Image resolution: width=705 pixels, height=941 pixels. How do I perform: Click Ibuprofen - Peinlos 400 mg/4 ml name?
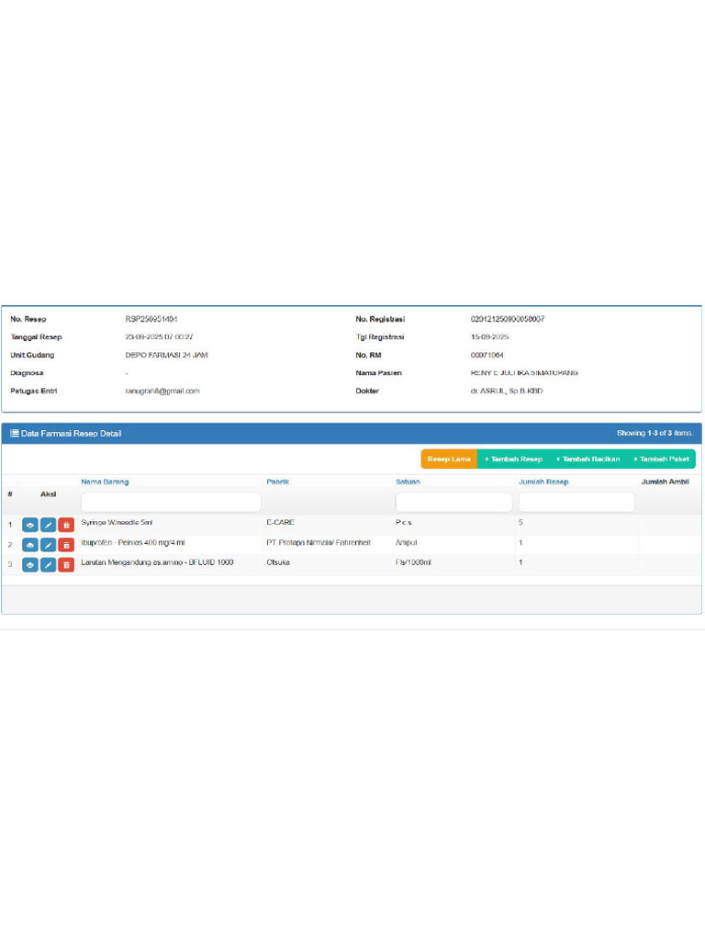click(x=133, y=542)
